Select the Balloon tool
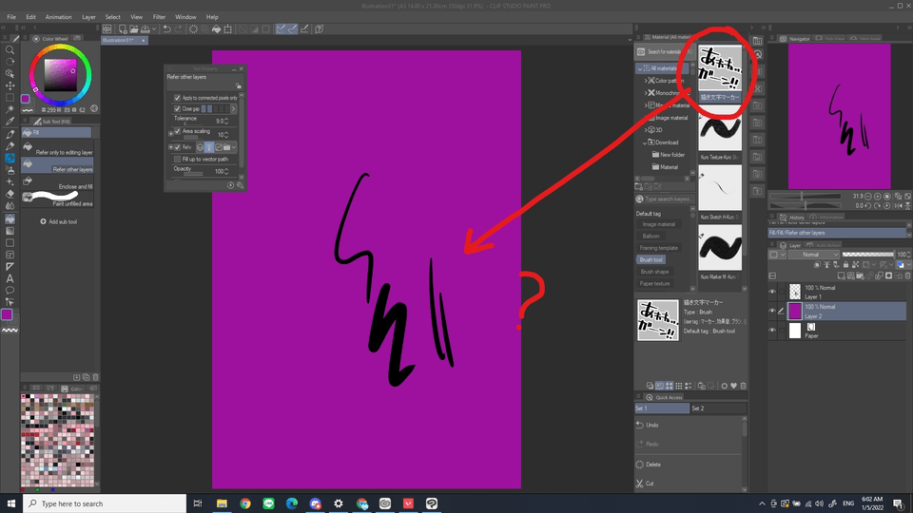913x513 pixels. tap(10, 291)
